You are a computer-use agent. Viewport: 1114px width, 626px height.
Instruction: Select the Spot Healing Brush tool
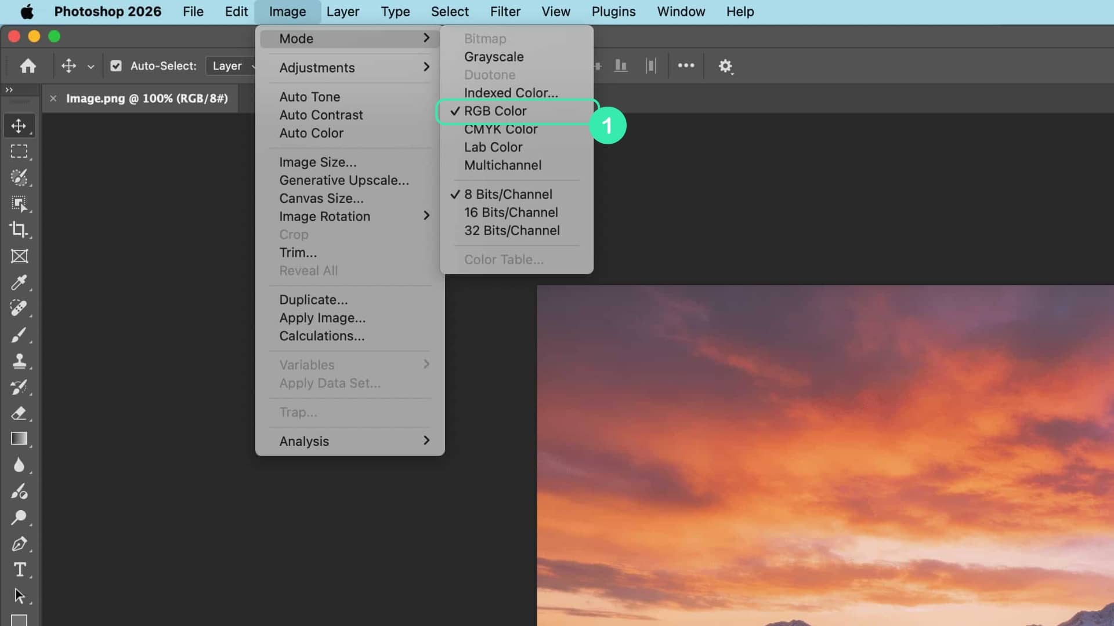pos(19,308)
